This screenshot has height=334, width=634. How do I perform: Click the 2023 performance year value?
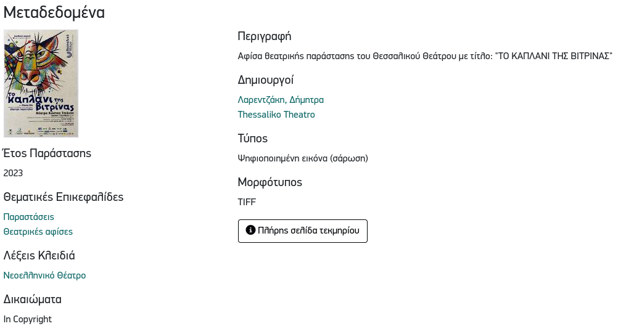[14, 173]
